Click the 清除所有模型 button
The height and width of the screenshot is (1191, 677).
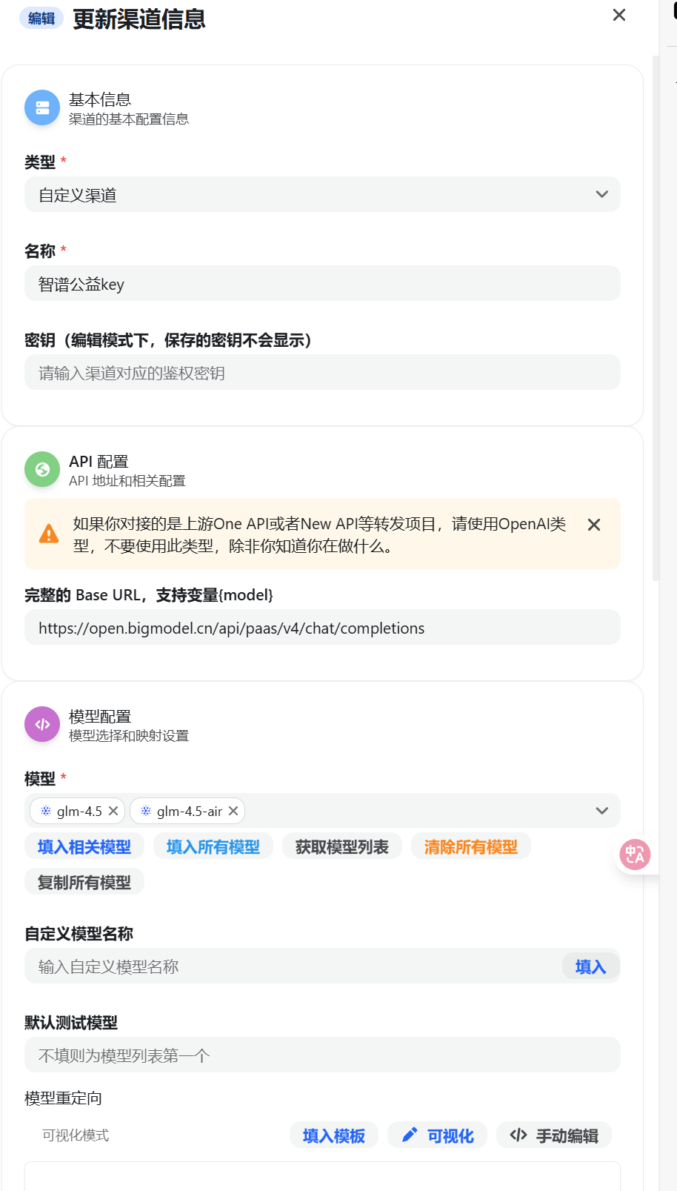point(471,846)
